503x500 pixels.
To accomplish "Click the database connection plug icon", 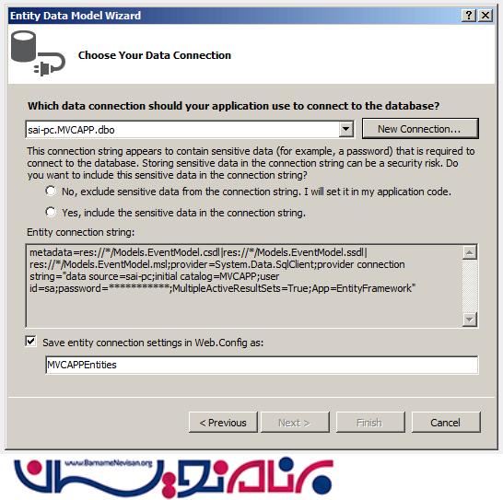I will [38, 53].
